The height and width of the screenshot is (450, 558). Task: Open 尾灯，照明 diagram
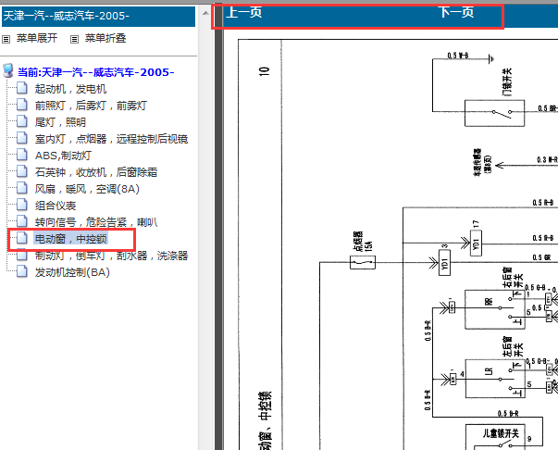(x=60, y=122)
